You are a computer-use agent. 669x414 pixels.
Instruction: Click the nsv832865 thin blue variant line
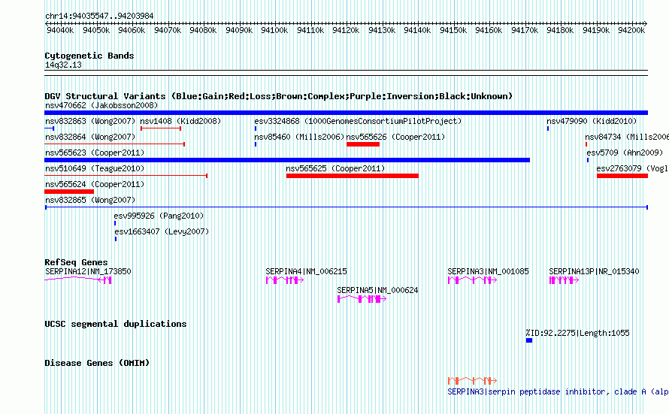pyautogui.click(x=347, y=207)
